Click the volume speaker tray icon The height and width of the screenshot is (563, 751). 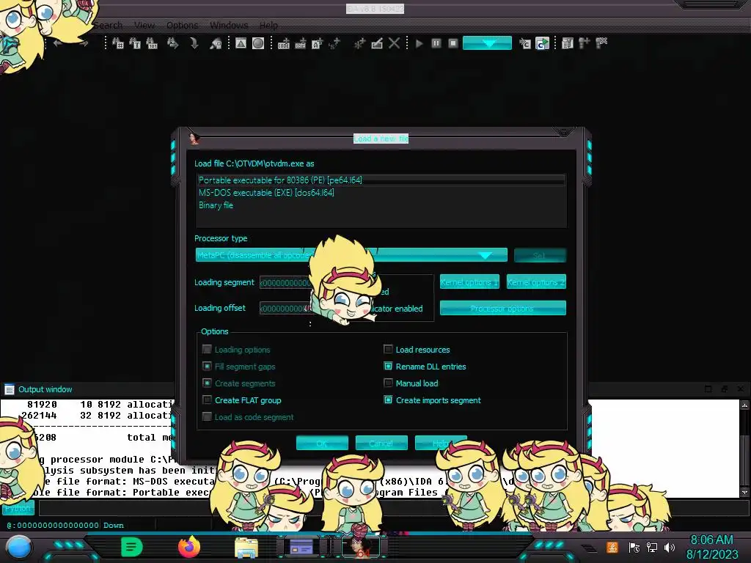click(669, 547)
